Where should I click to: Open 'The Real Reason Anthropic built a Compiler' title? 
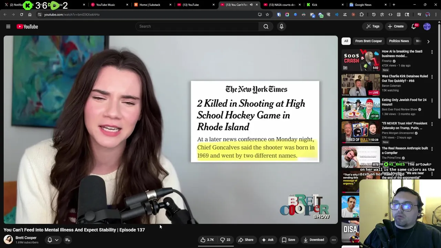tap(404, 151)
